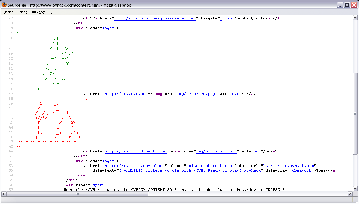This screenshot has width=359, height=204.
Task: Open the ? help menu
Action: (x=51, y=12)
